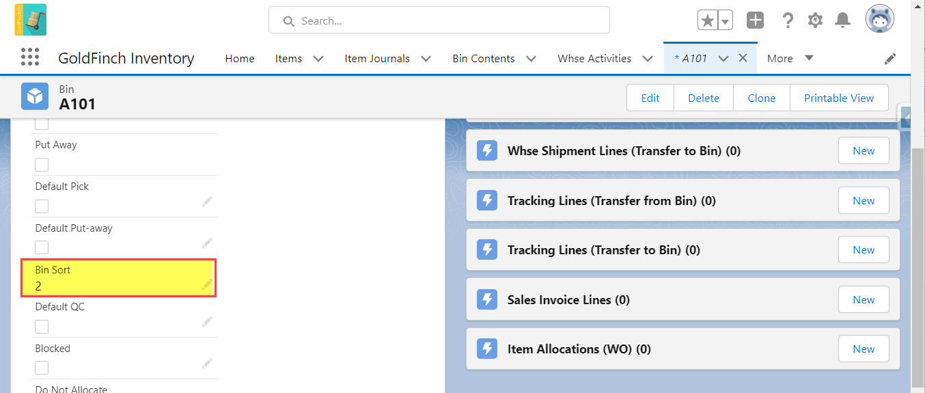Click New for Sales Invoice Lines
Image resolution: width=925 pixels, height=393 pixels.
pos(864,299)
